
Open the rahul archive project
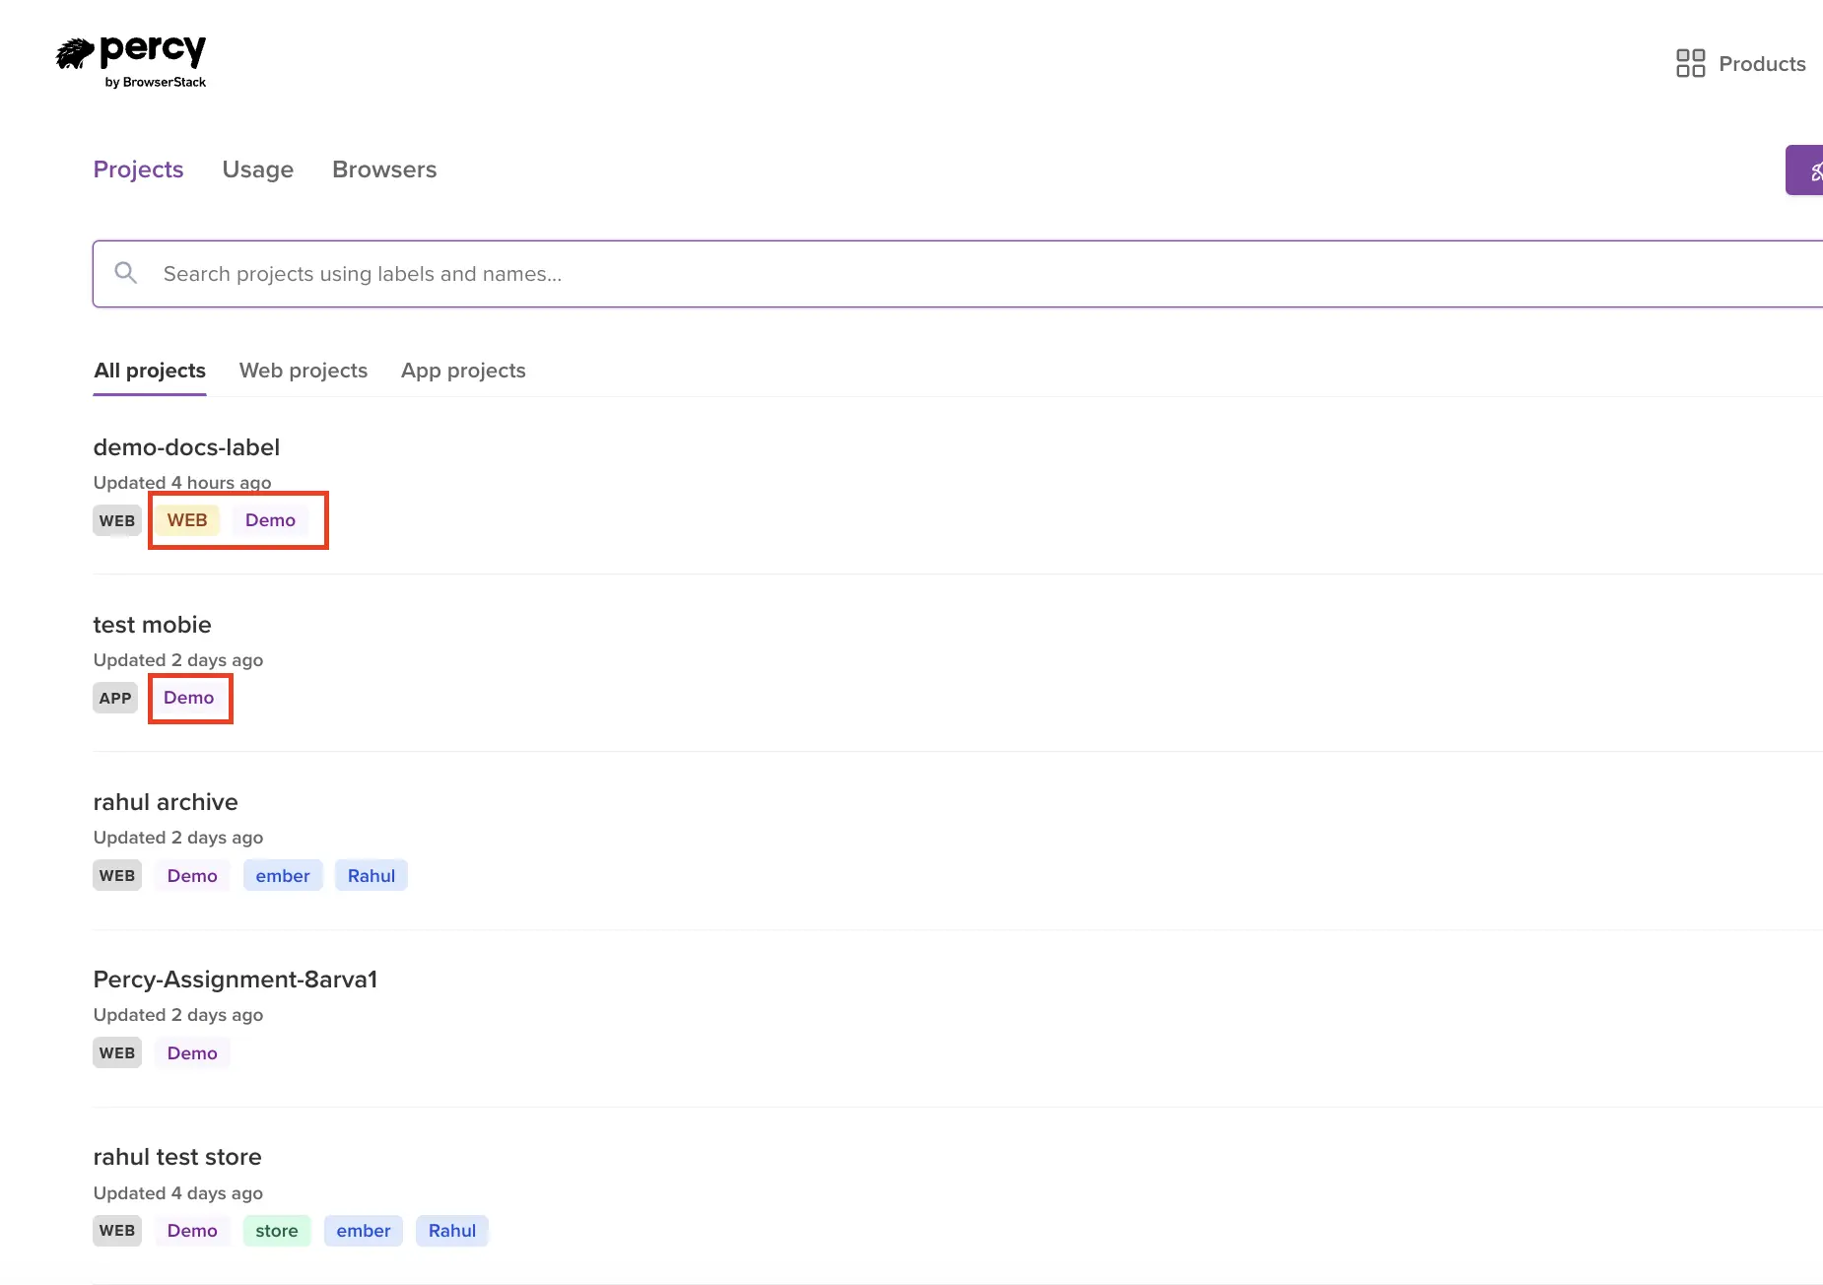166,802
